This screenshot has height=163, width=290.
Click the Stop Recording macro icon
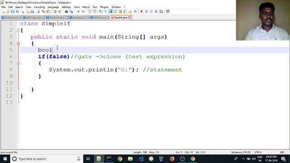(x=146, y=11)
